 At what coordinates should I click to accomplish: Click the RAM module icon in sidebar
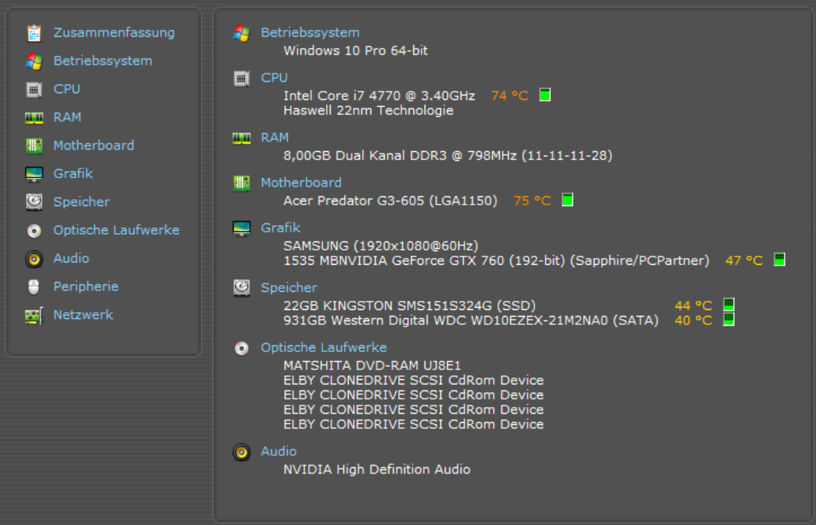pos(35,117)
